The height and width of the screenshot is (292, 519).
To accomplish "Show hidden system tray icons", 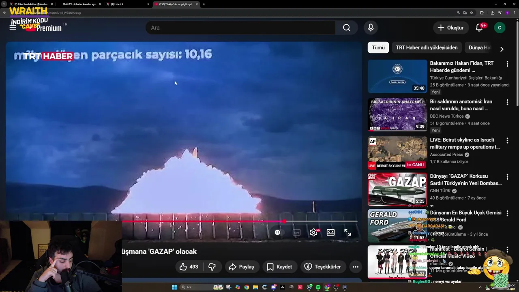I will [480, 287].
